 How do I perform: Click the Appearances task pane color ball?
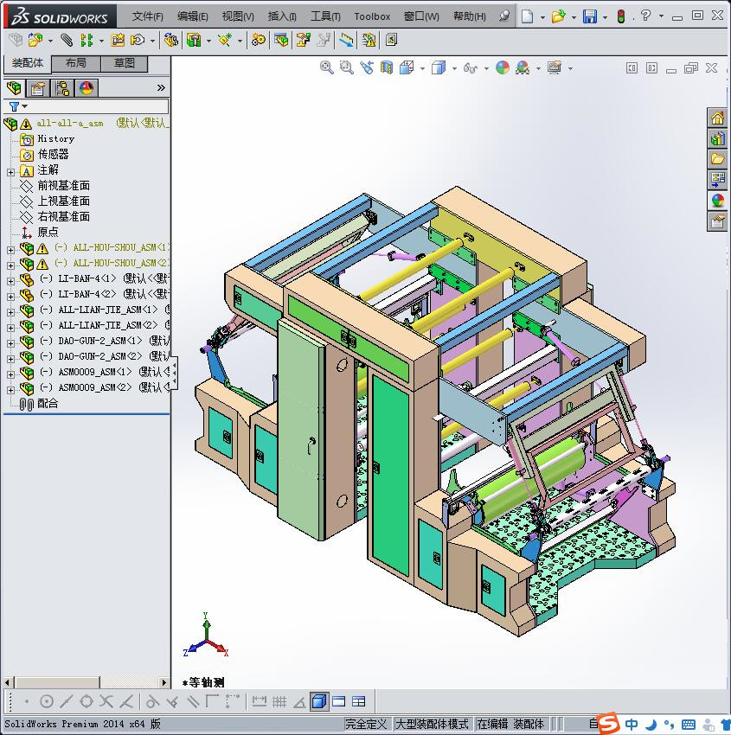point(717,200)
